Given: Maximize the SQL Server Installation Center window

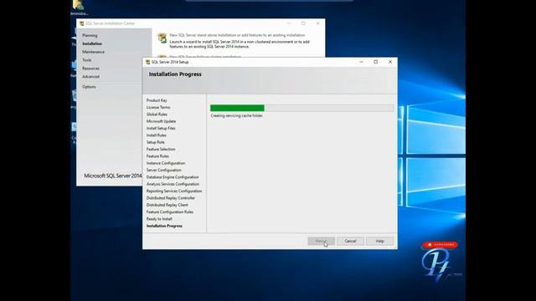Looking at the screenshot, I should pos(303,23).
